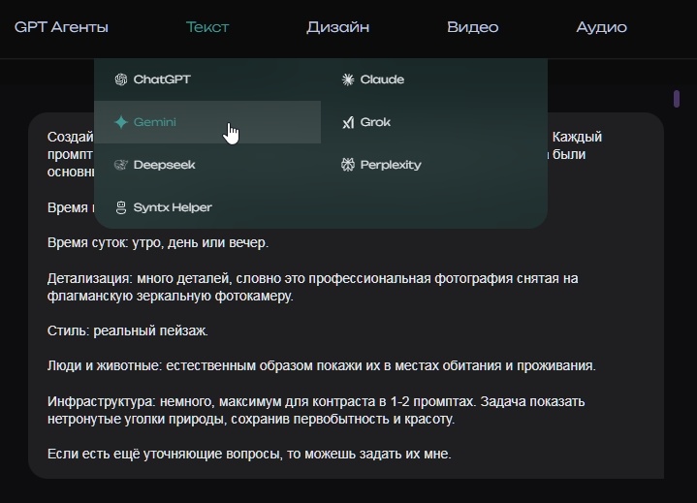Click the Gemini sparkle icon

121,122
